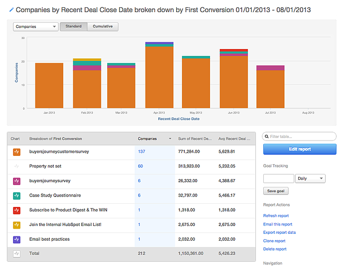Click the gray Total row chart icon

16,253
